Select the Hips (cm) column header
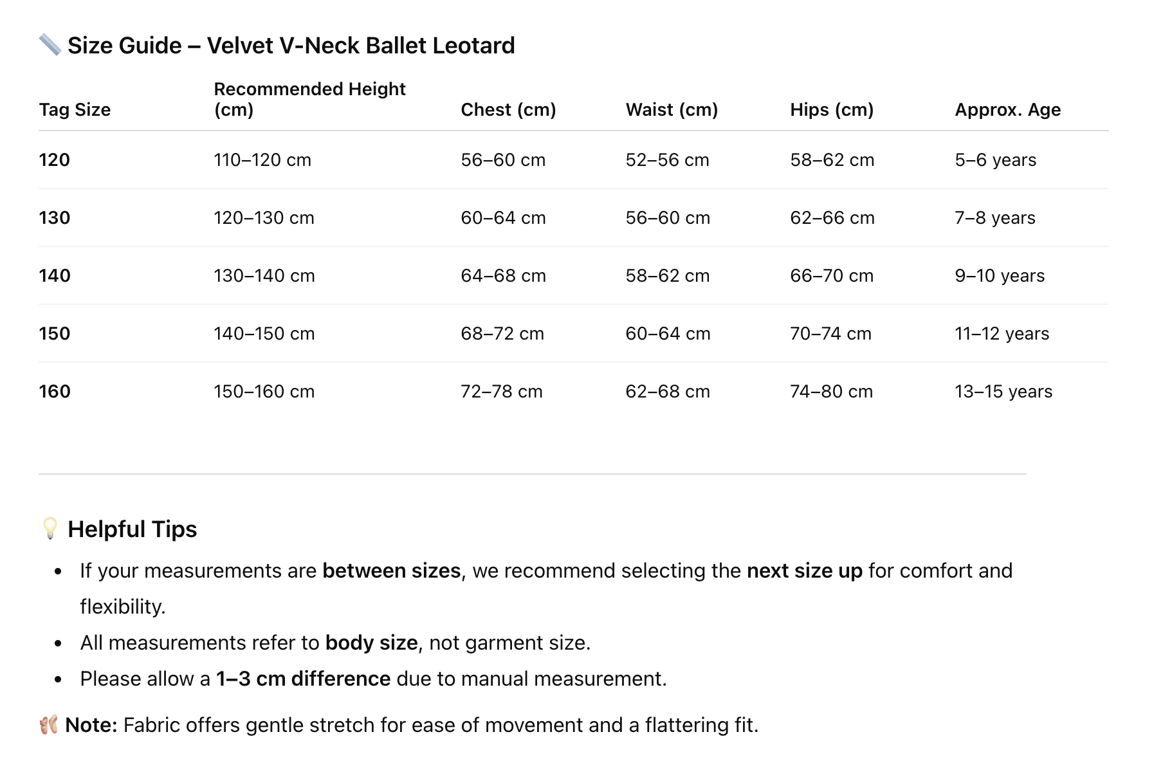 tap(832, 110)
